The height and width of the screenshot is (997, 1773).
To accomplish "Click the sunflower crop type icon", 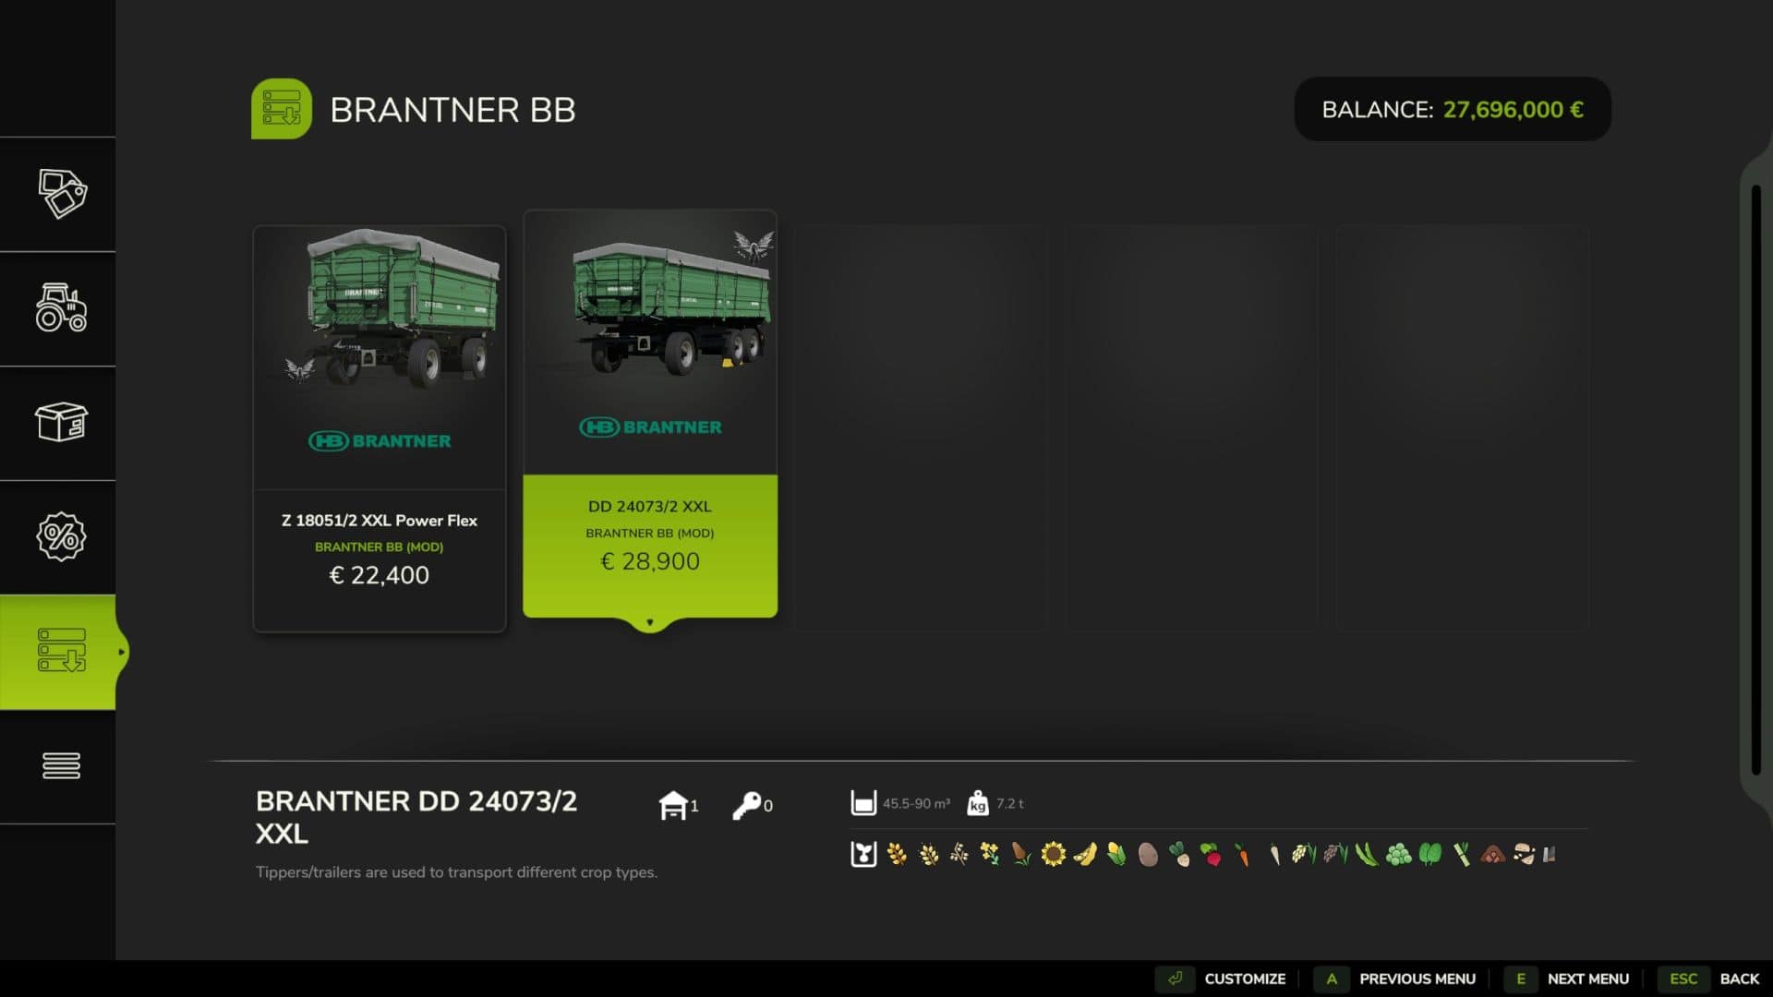I will pos(1053,854).
